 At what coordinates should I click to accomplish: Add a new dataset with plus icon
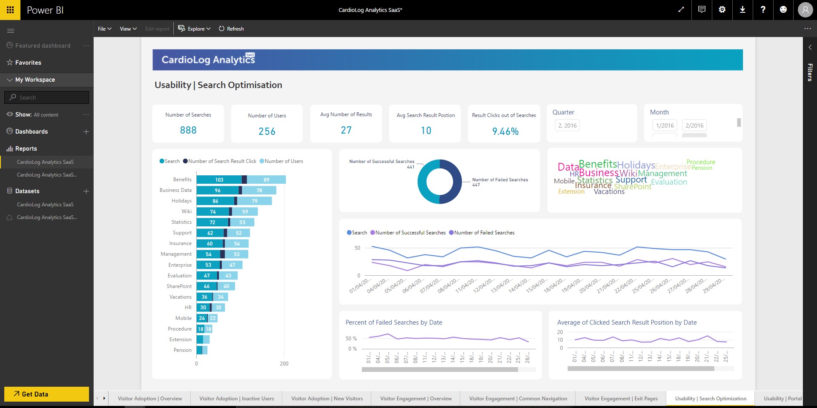(x=86, y=191)
